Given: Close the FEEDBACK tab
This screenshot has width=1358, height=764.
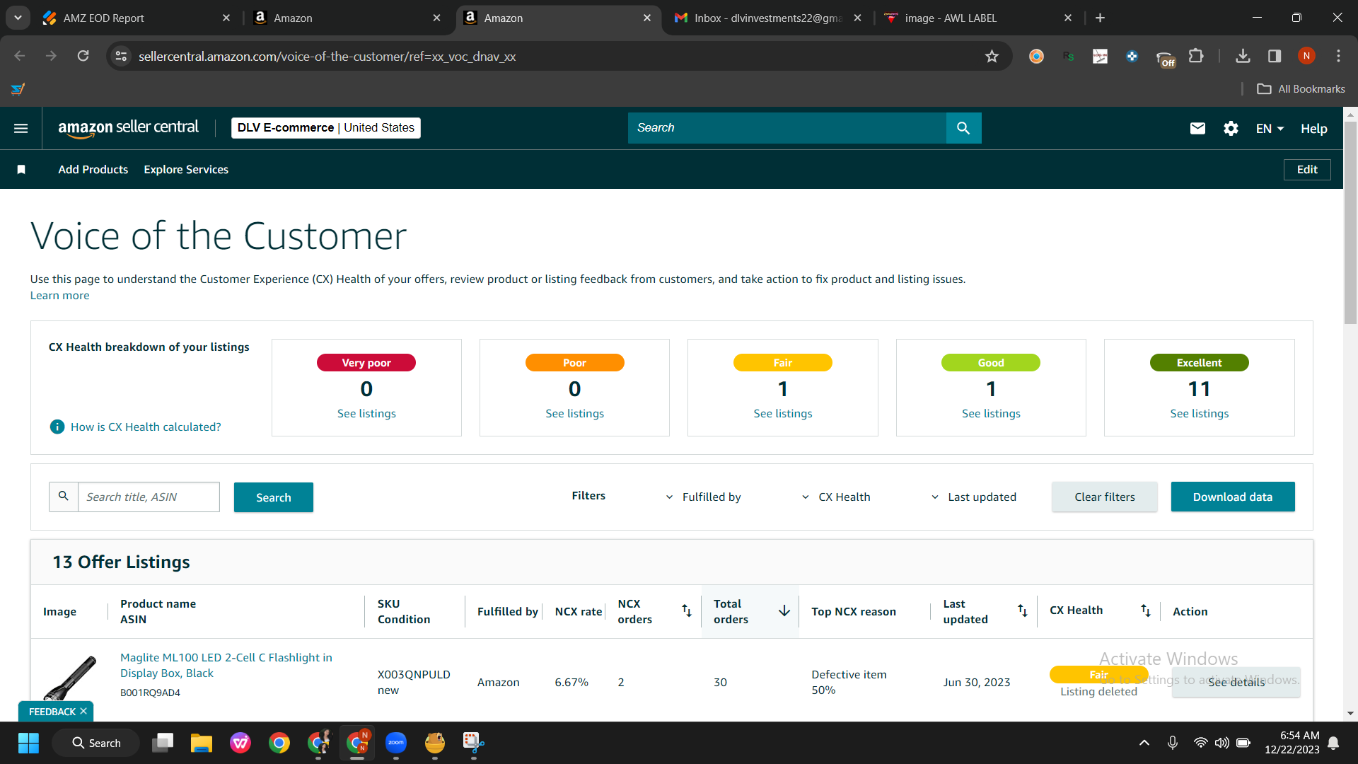Looking at the screenshot, I should [83, 711].
